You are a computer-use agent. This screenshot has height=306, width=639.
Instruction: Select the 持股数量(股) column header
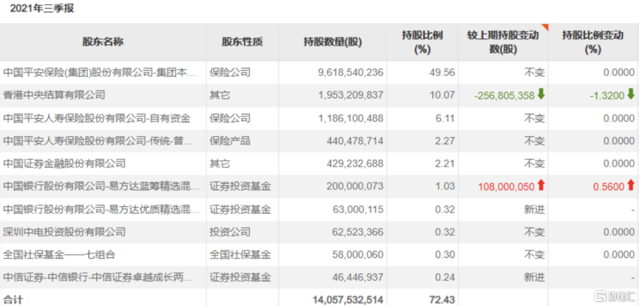coord(333,43)
